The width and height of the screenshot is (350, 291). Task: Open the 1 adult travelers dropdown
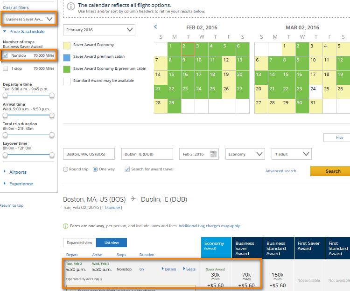[292, 154]
